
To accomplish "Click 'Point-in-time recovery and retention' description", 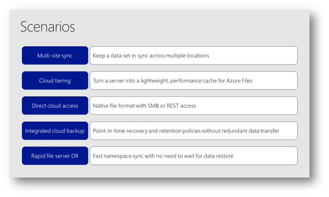I will [194, 131].
